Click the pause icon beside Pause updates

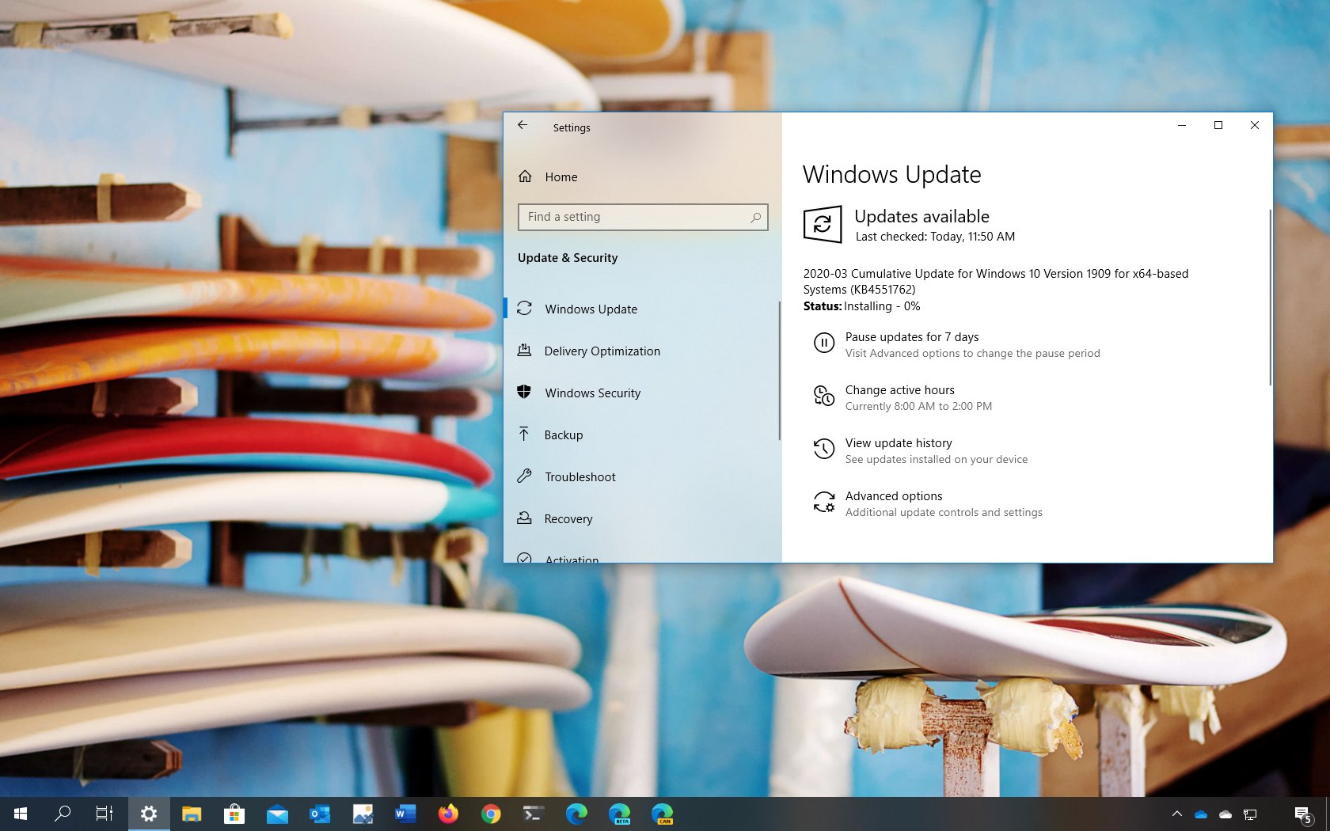[x=823, y=343]
